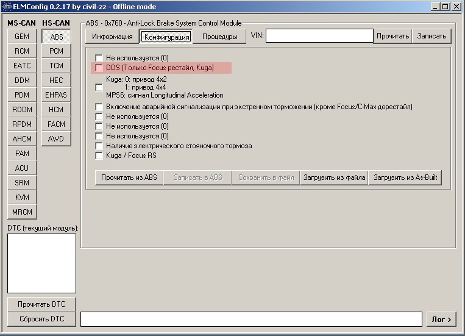Image resolution: width=465 pixels, height=336 pixels.
Task: Click Сбросить DTC button
Action: point(41,319)
